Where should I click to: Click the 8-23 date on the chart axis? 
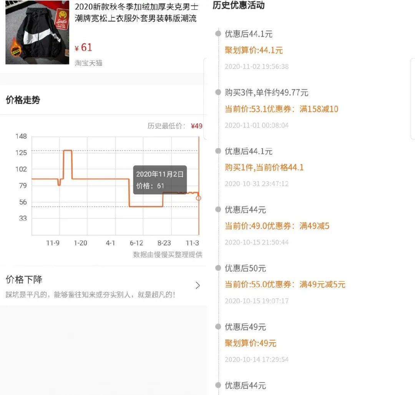click(x=164, y=243)
